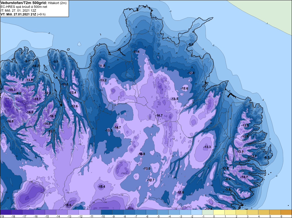Select legend swatch between -2 and -1
This screenshot has height=218, width=292.
[197, 212]
